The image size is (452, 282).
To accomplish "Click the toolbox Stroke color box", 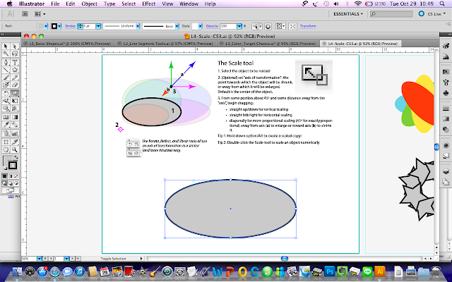I will coord(13,166).
